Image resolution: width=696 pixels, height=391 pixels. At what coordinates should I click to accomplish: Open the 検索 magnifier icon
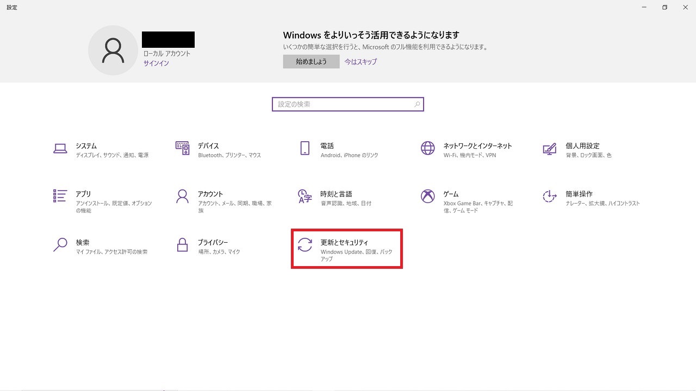point(60,245)
